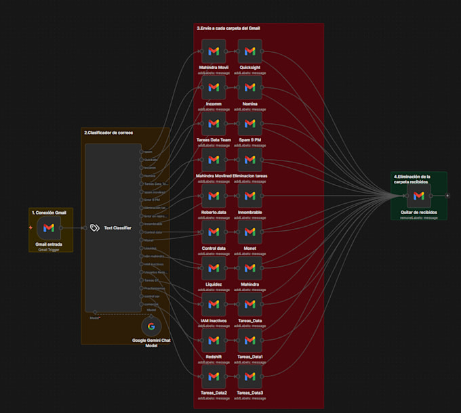Image resolution: width=461 pixels, height=413 pixels.
Task: Select the Roberto.data Gmail node
Action: click(214, 196)
